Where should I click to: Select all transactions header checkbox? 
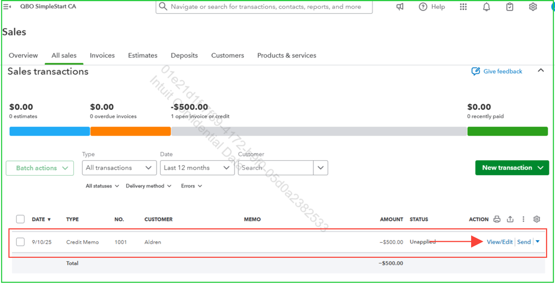pyautogui.click(x=20, y=220)
